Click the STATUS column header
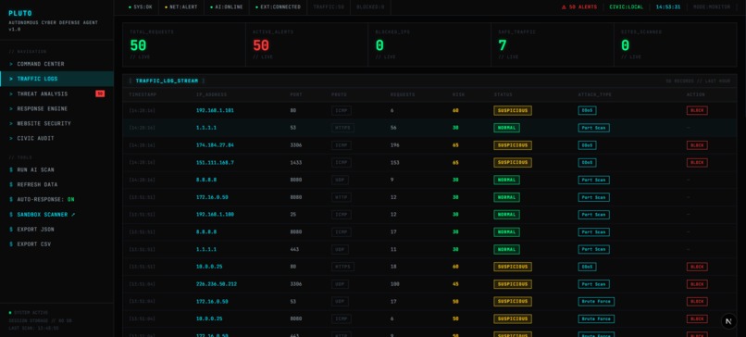Image resolution: width=746 pixels, height=337 pixels. 503,94
